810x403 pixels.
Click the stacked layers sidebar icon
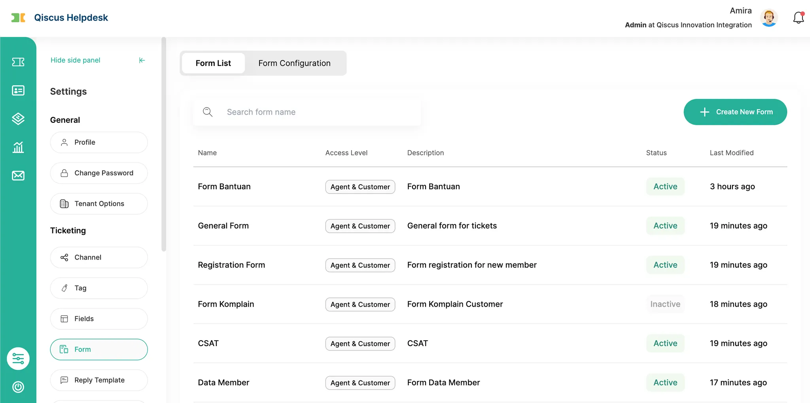click(x=18, y=119)
